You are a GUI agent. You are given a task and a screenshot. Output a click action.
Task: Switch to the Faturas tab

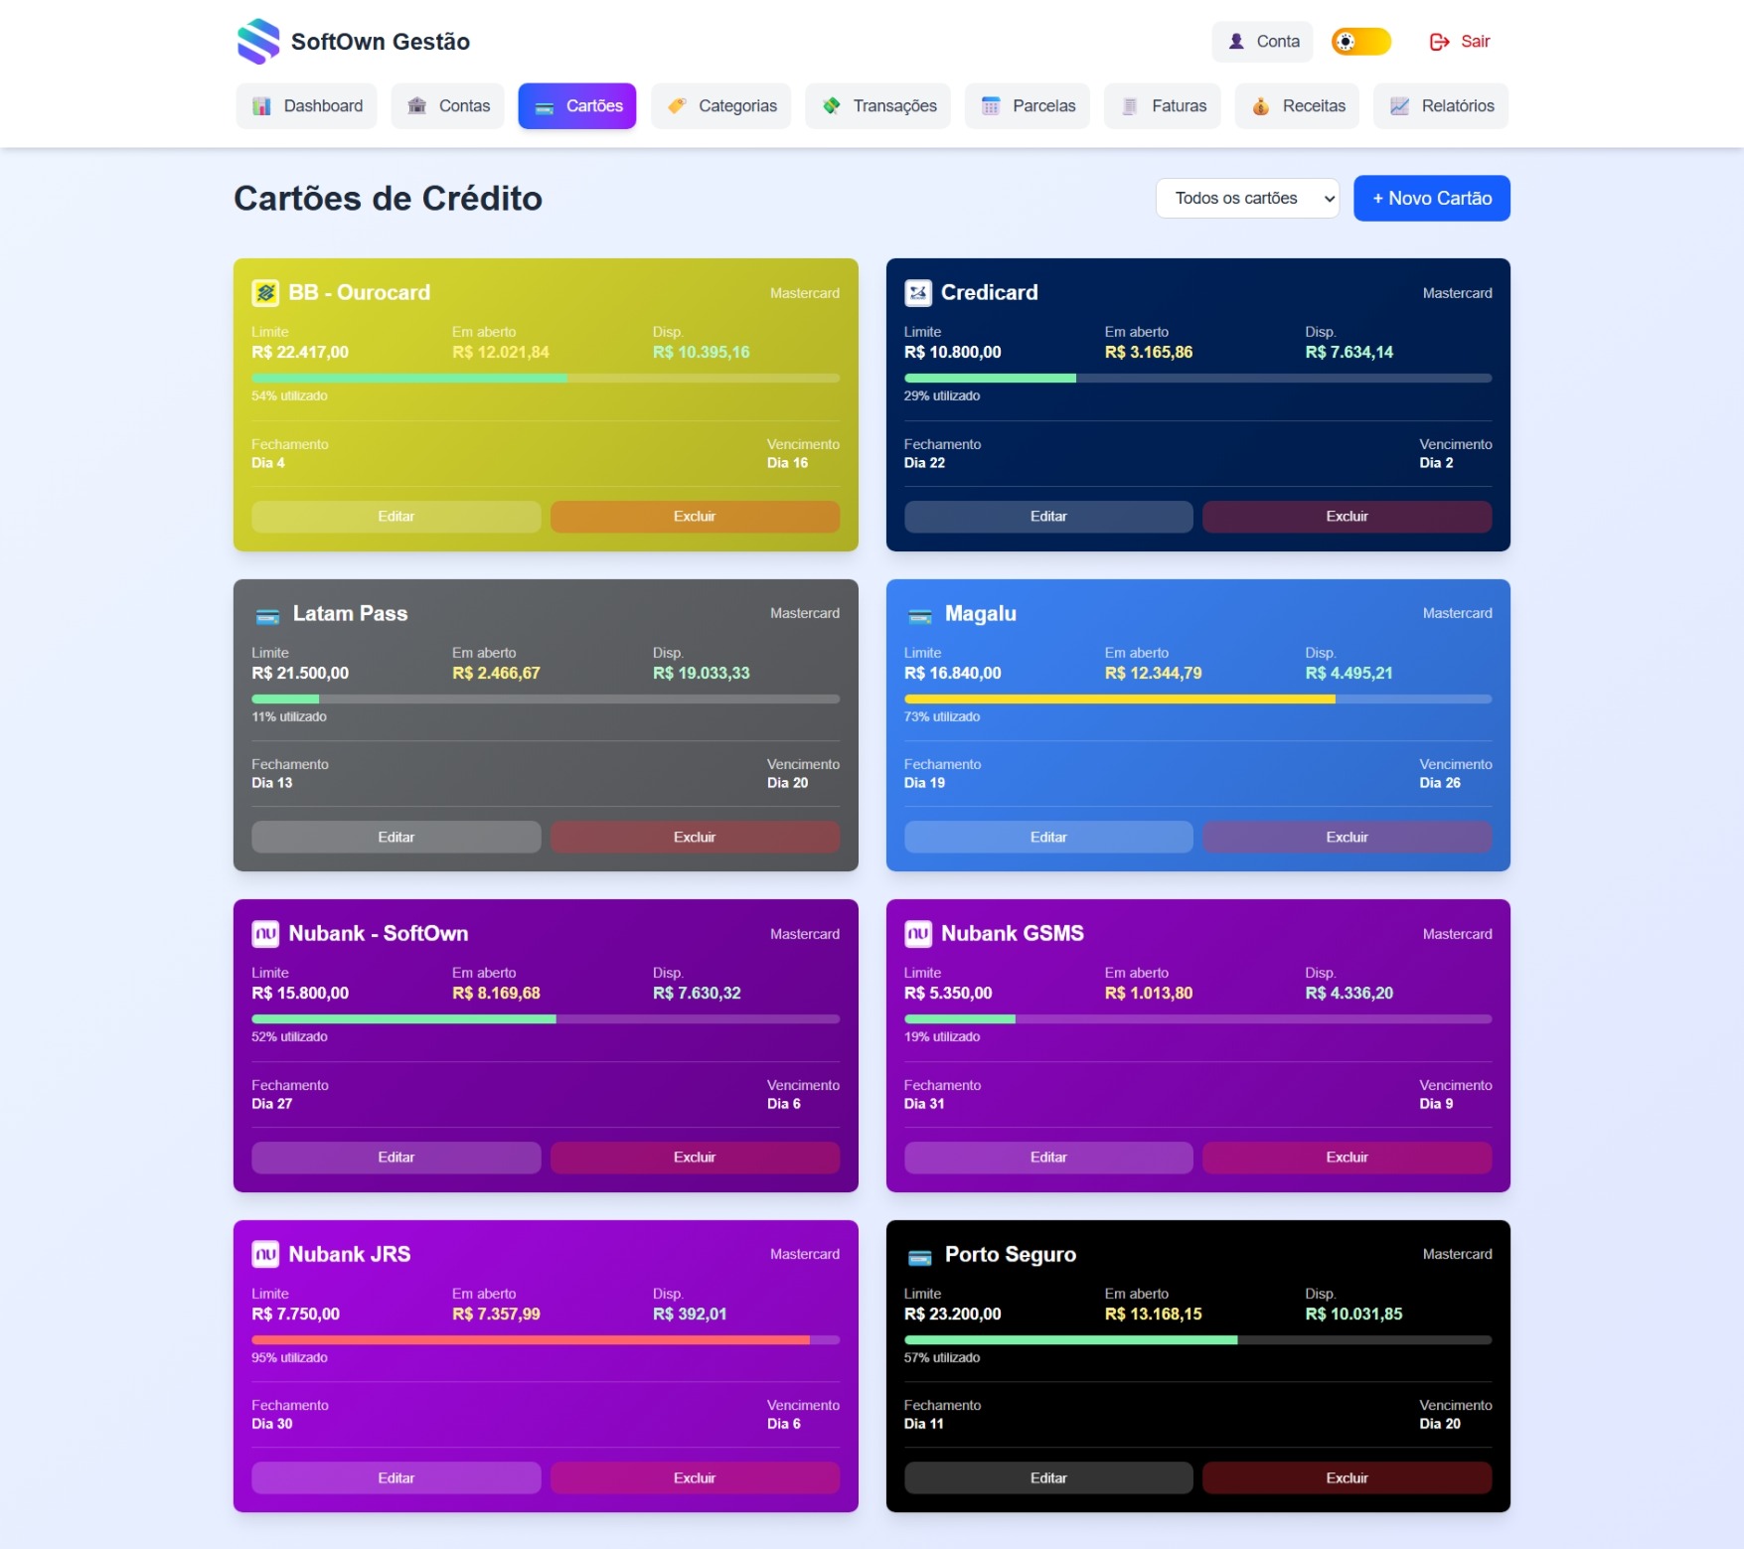coord(1164,106)
